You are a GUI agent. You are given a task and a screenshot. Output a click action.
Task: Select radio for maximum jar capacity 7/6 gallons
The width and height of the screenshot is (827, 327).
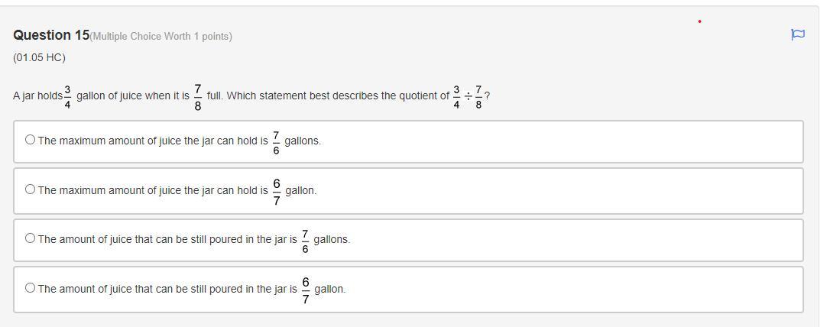[x=30, y=140]
